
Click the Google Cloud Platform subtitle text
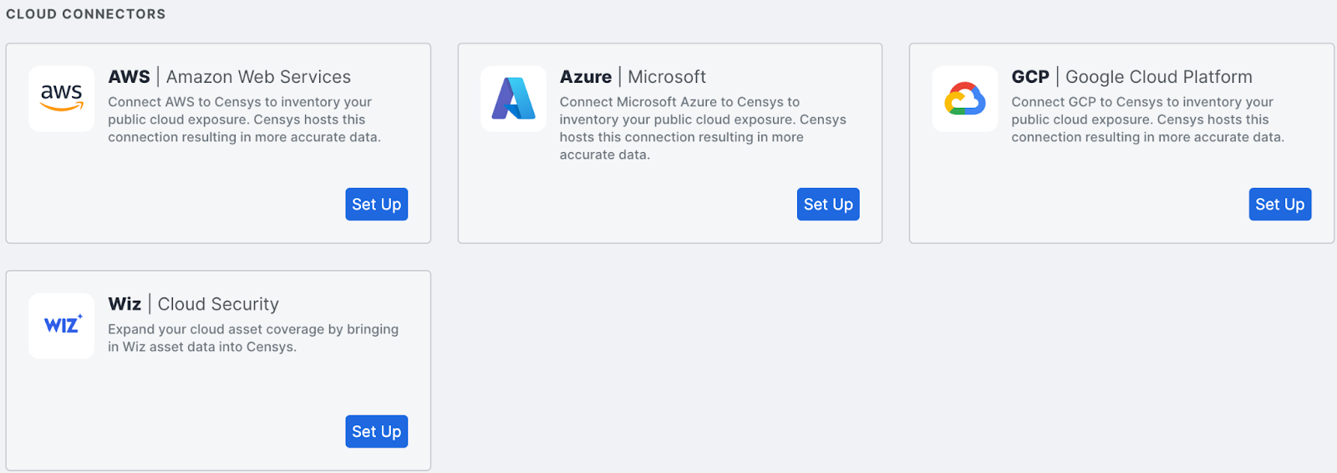[1158, 77]
